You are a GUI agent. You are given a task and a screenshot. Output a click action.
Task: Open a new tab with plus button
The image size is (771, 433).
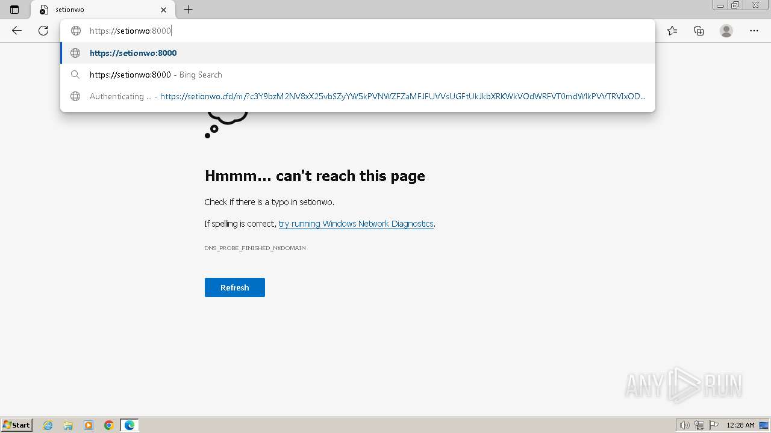pos(189,10)
